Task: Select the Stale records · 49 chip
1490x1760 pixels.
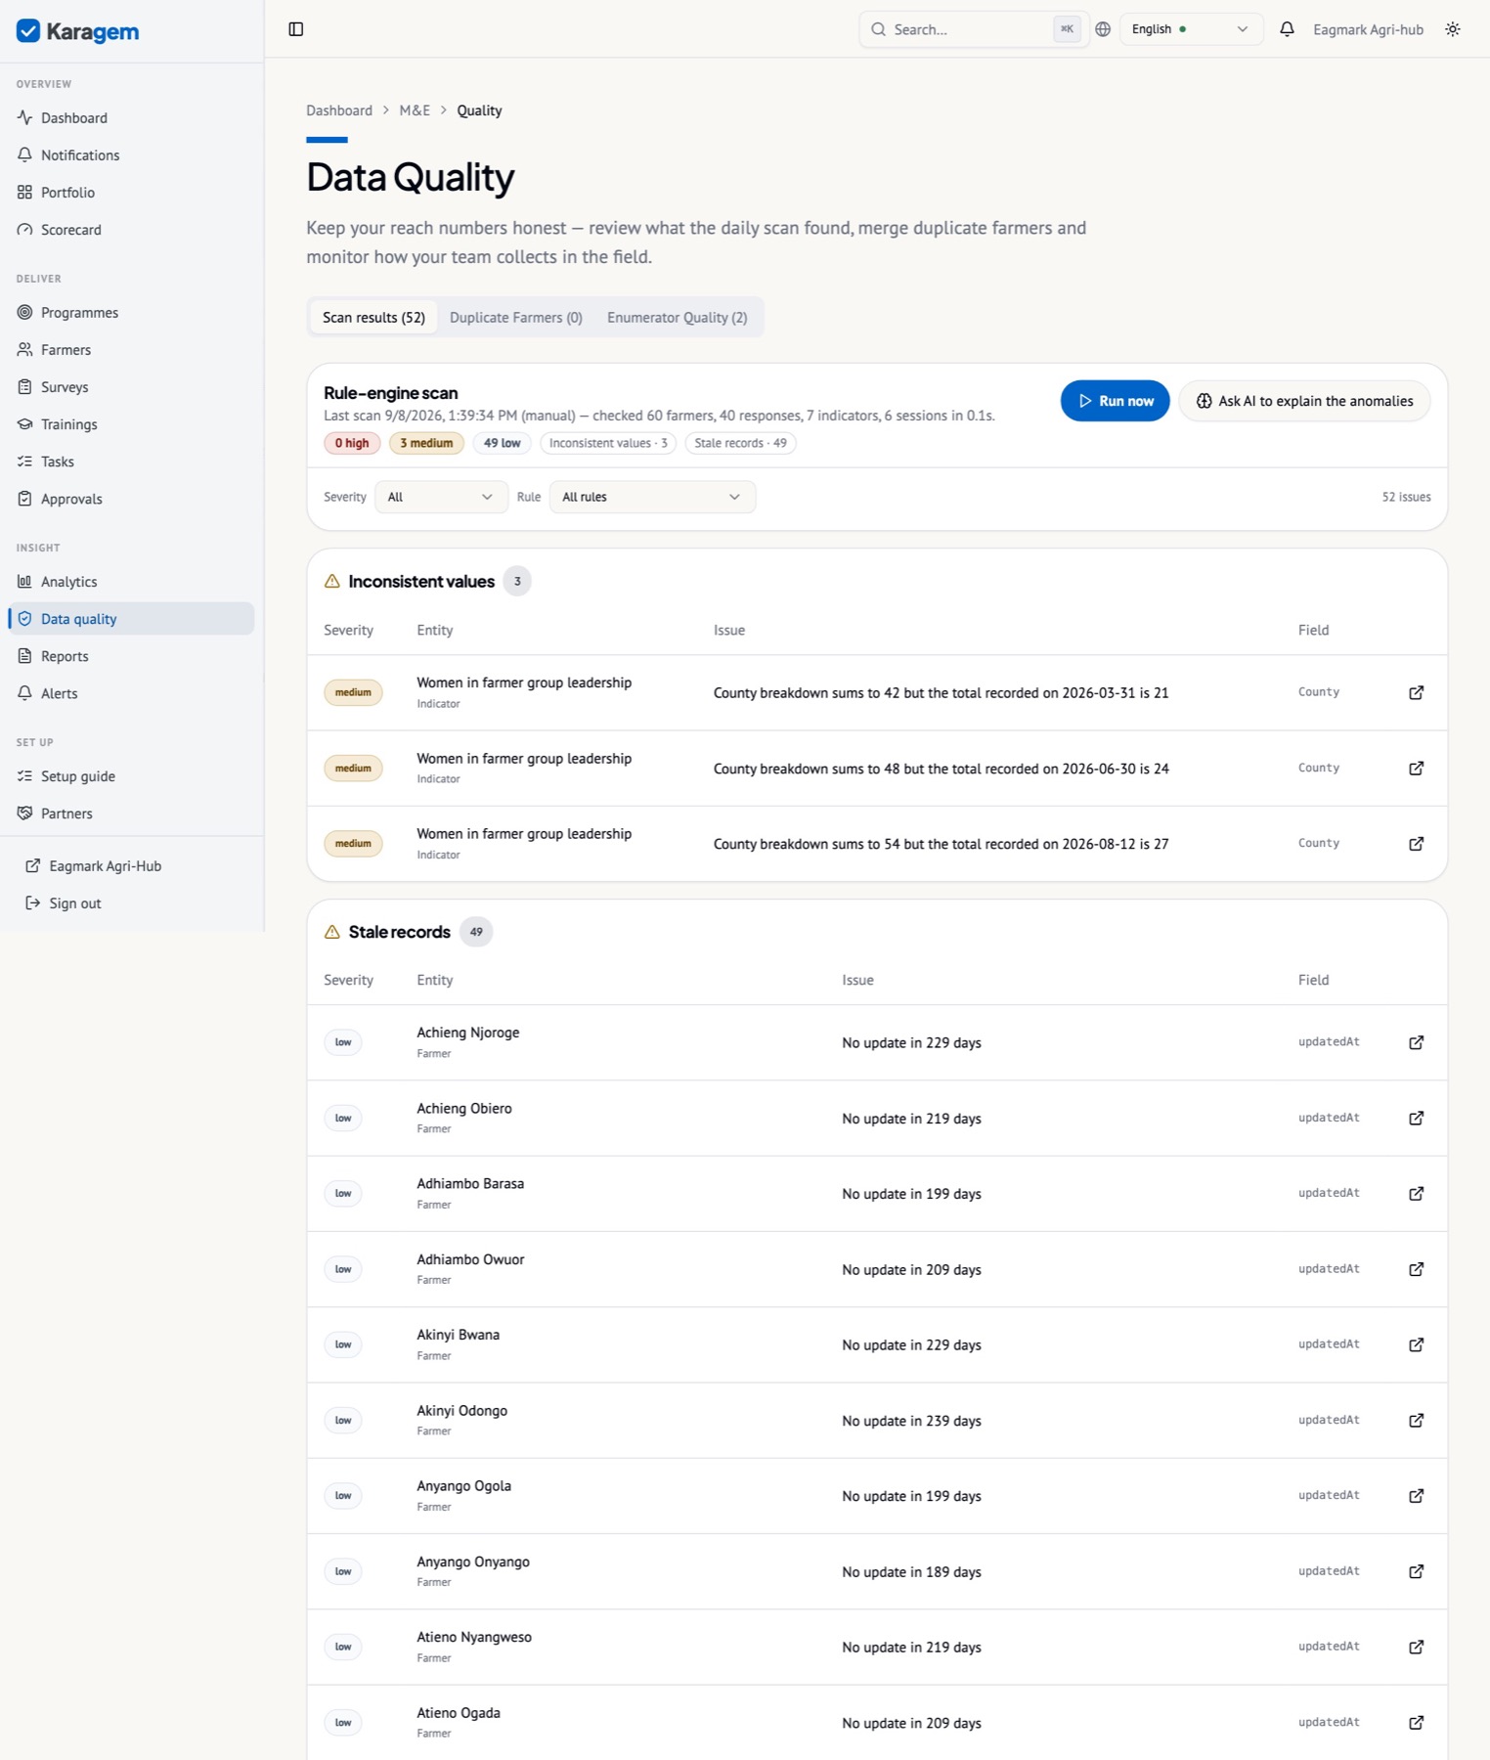Action: 740,443
